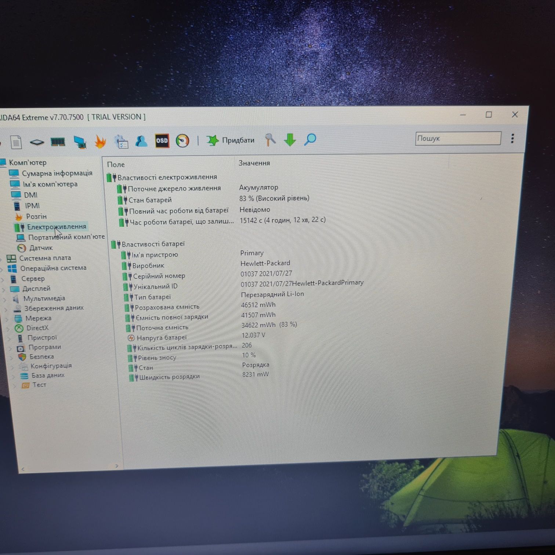Select the Виробник row

pos(206,265)
